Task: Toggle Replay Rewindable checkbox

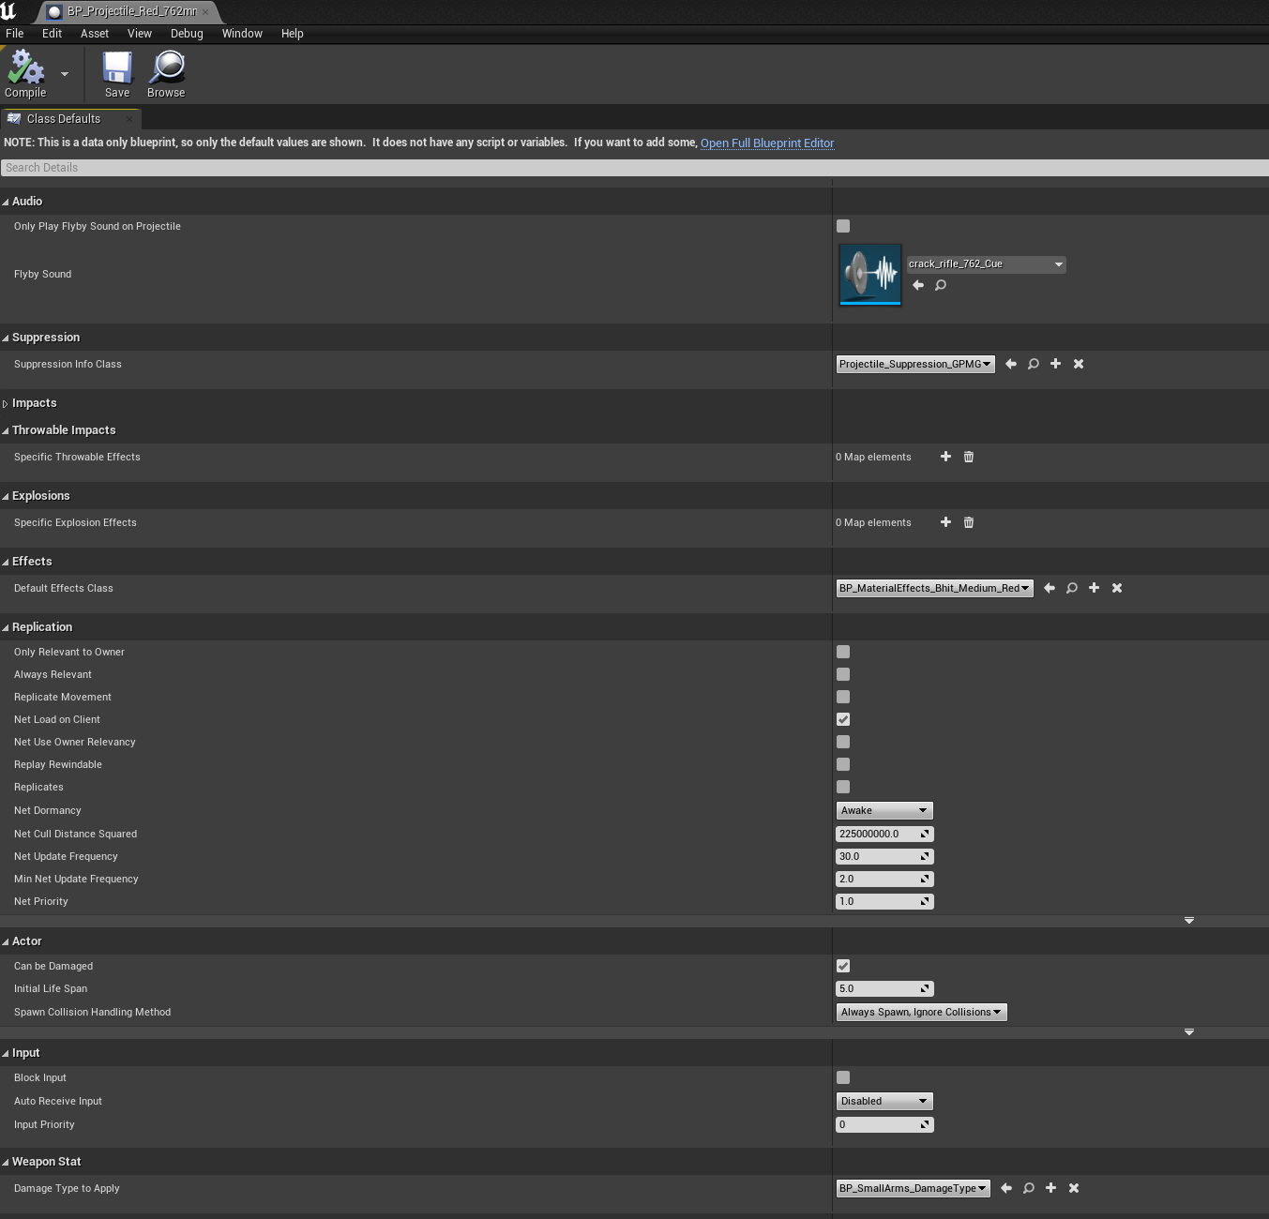Action: click(843, 764)
